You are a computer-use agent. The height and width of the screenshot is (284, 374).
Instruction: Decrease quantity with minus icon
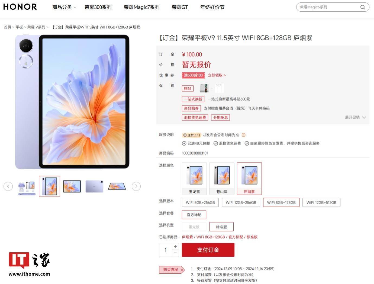point(175,253)
